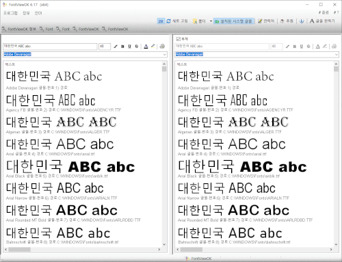Select Bahnschrift sample in left pane
This screenshot has height=262, width=342.
[x=58, y=233]
